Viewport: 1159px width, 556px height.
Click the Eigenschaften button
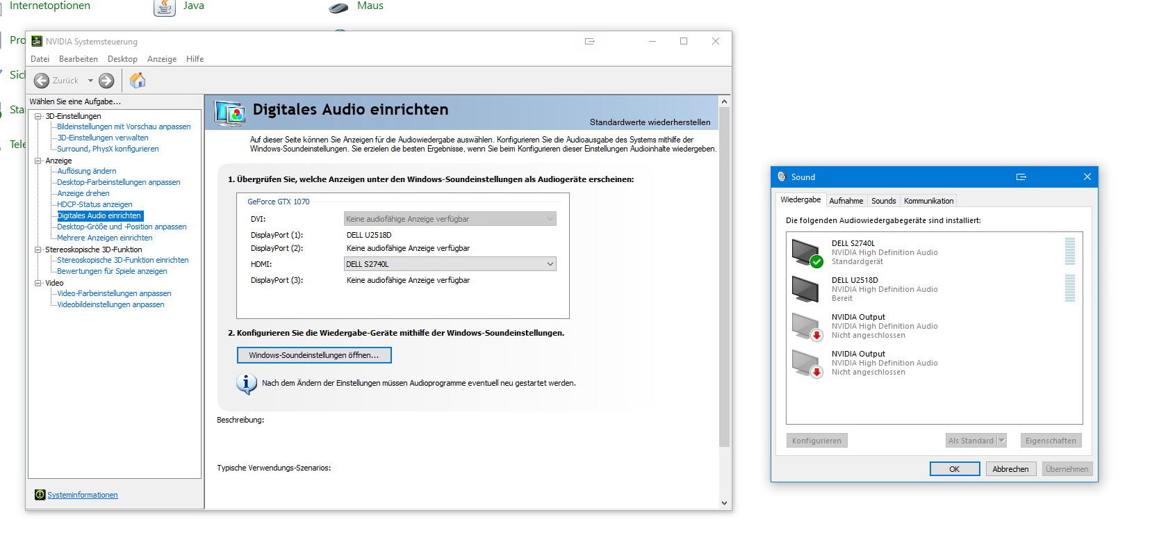(1051, 441)
